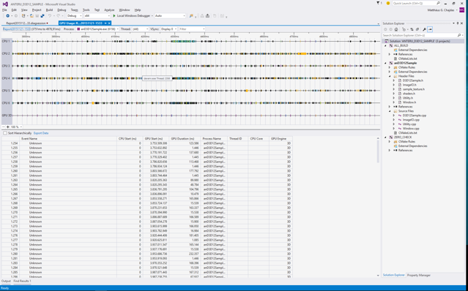Screen dimensions: 468x291
Task: Zoom in the timeline with plus icon
Action: [8, 127]
